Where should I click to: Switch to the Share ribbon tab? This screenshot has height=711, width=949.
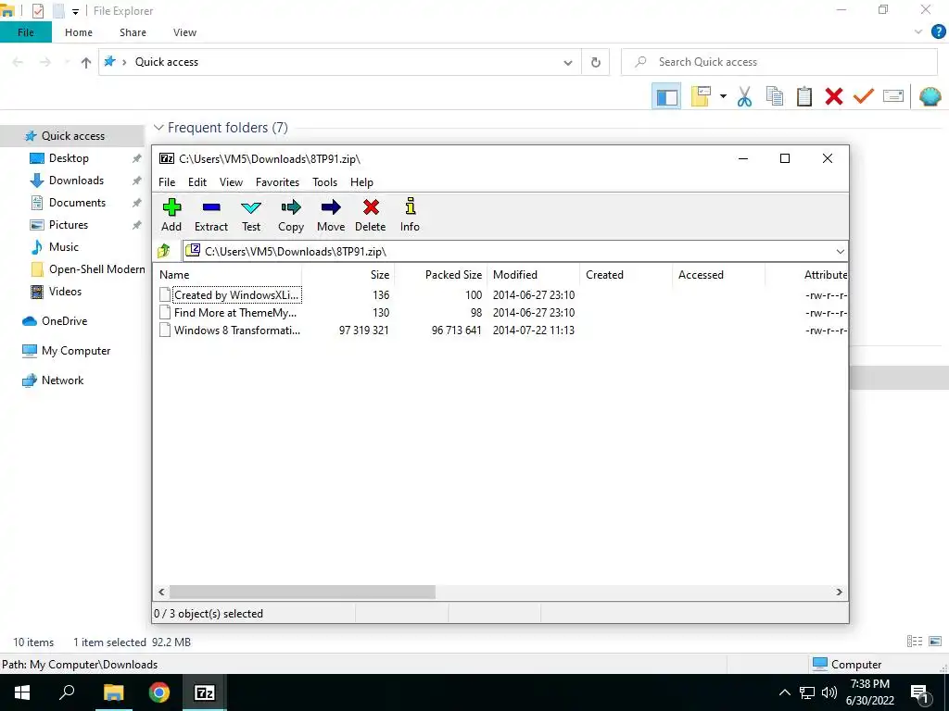click(133, 32)
